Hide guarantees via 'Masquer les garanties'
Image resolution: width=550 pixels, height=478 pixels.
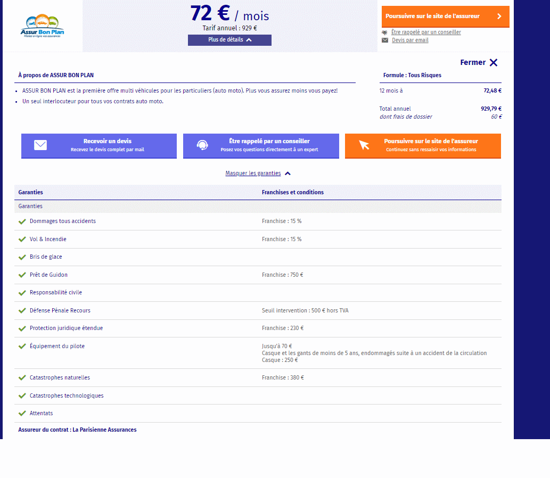pos(253,174)
